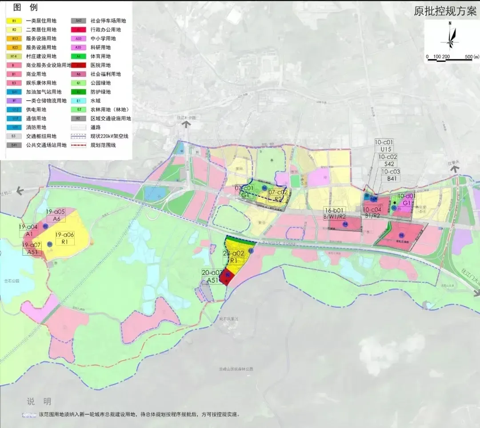This screenshot has width=480, height=428.
Task: Click the 07-c02 R2 parcel label
Action: click(278, 195)
